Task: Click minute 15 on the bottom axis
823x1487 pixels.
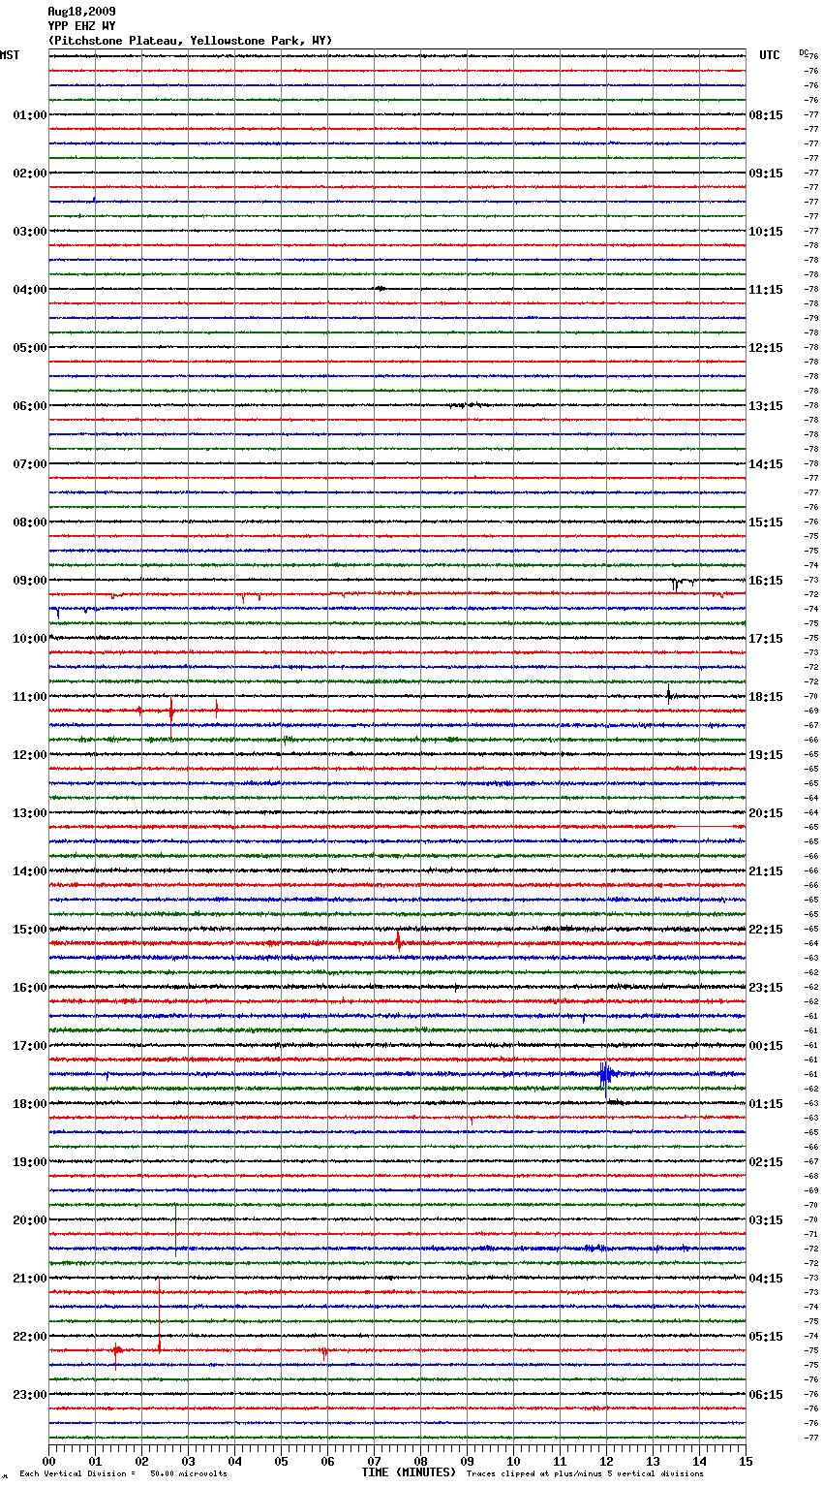Action: [x=746, y=1460]
